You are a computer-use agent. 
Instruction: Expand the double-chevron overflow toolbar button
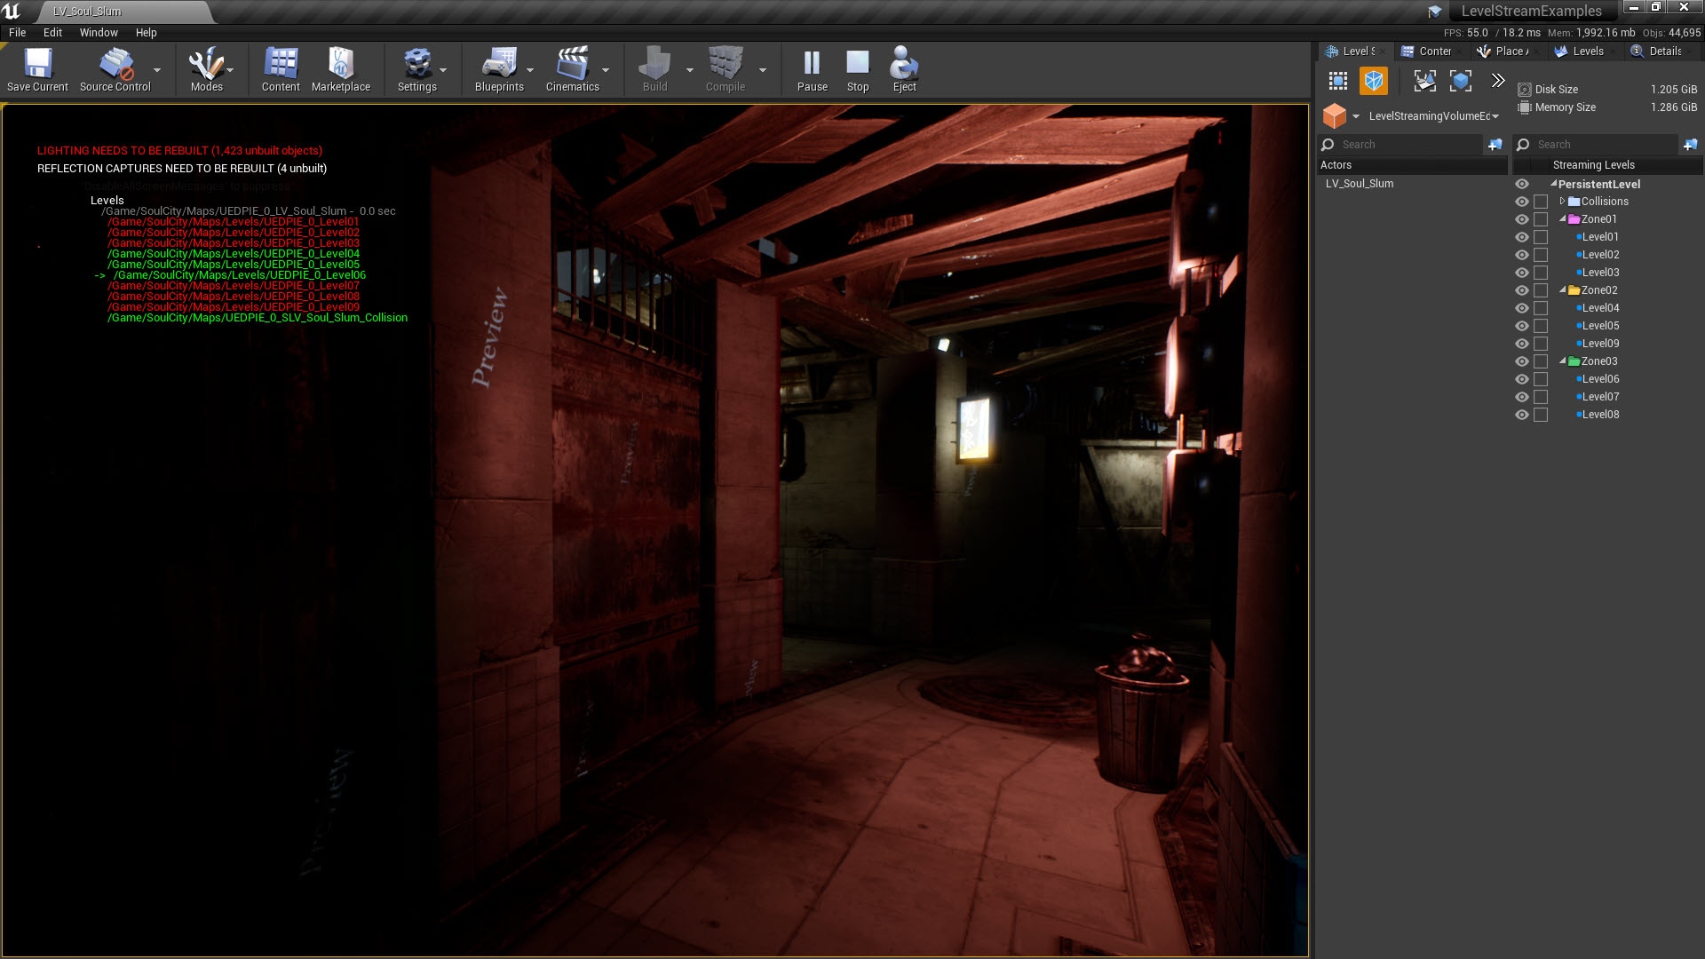click(1498, 80)
